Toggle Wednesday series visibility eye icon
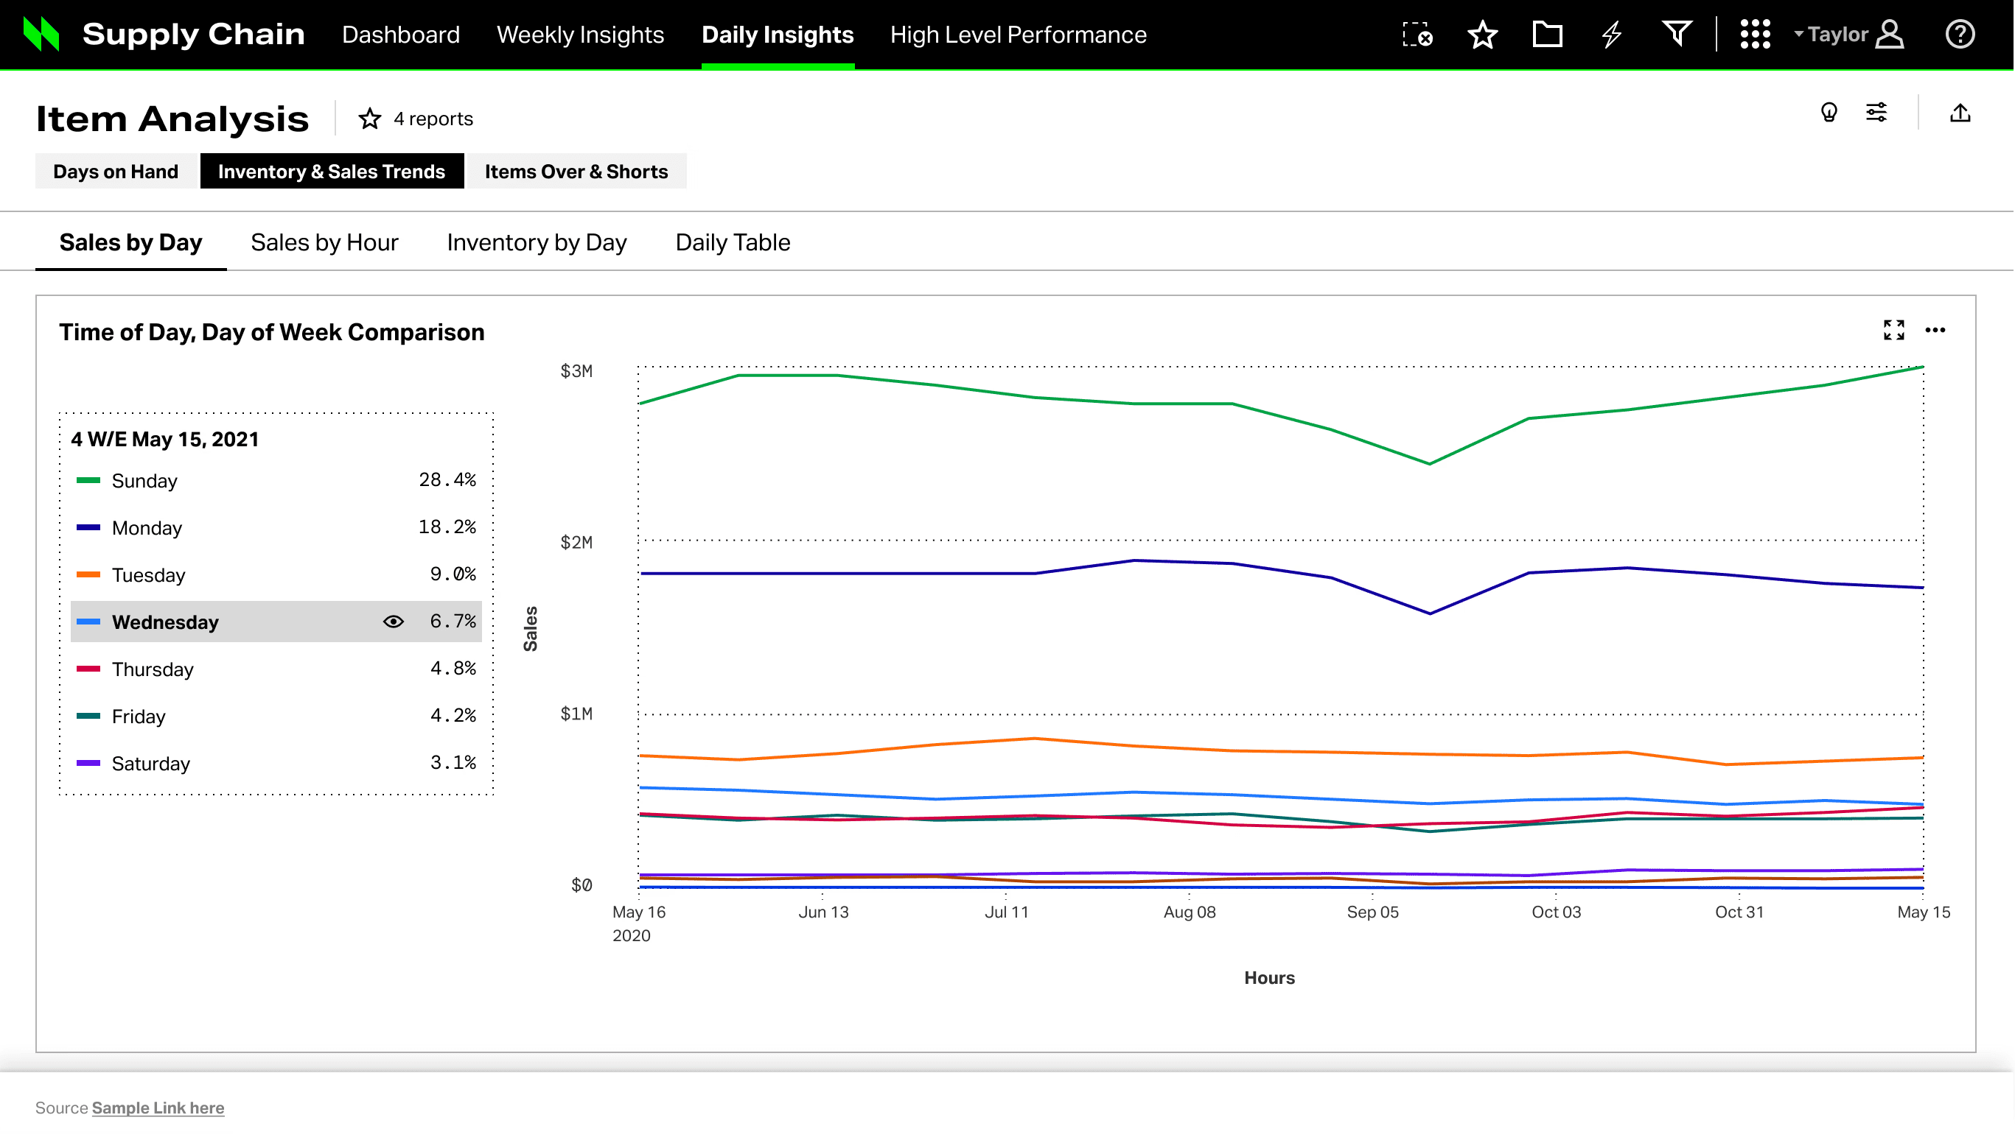This screenshot has width=2015, height=1140. coord(394,622)
